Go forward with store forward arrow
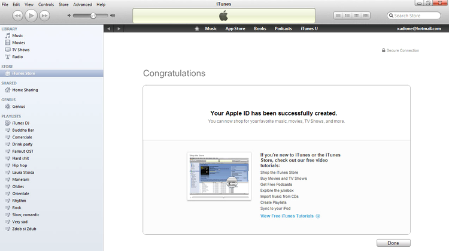Viewport: 449px width, 251px height. 119,29
